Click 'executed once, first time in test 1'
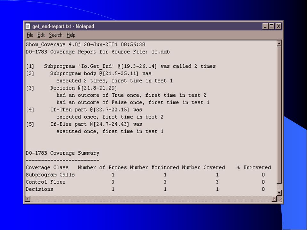The width and height of the screenshot is (307, 230). pos(110,131)
